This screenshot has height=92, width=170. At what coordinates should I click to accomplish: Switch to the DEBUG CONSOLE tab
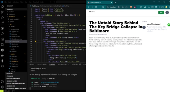click(42, 64)
